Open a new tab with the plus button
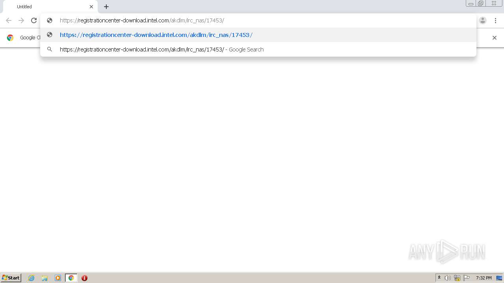The width and height of the screenshot is (504, 283). (x=106, y=7)
